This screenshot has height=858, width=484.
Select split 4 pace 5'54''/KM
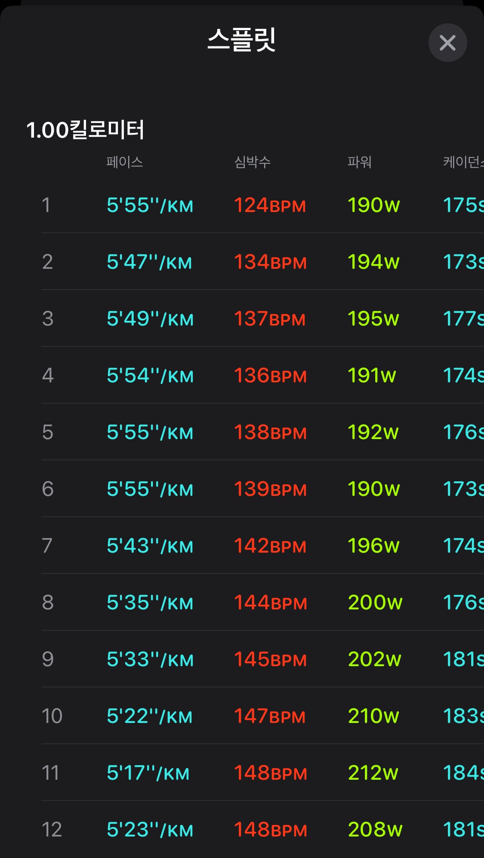click(x=150, y=375)
